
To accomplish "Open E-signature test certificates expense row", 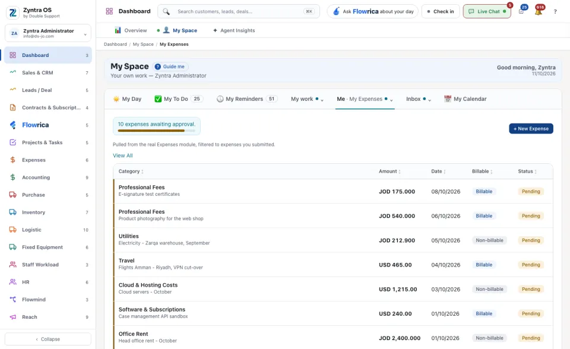I will tap(333, 191).
